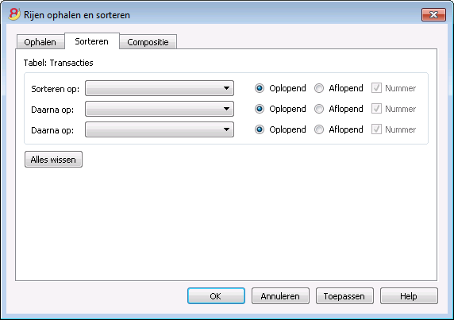The image size is (454, 320).
Task: Confirm with the OK button
Action: click(x=216, y=296)
